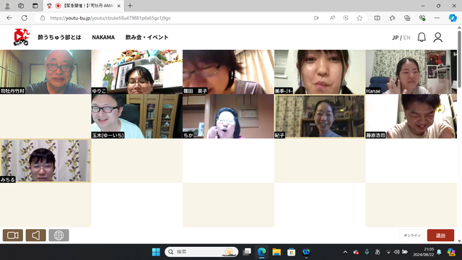Image resolution: width=462 pixels, height=260 pixels.
Task: Switch language to EN
Action: [x=407, y=38]
